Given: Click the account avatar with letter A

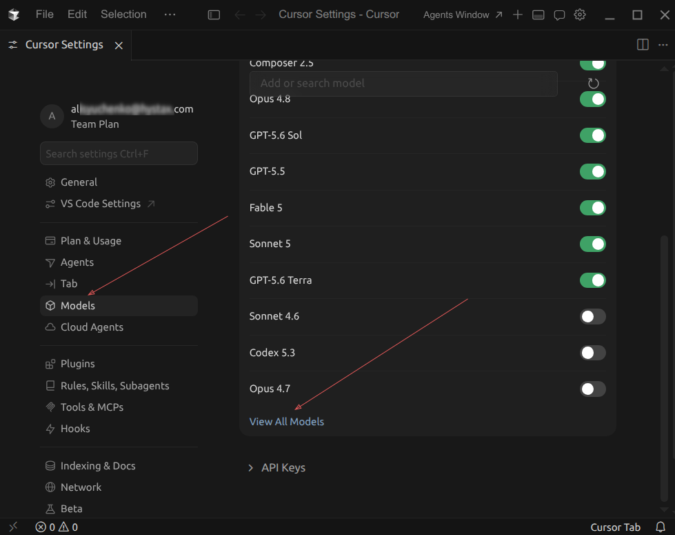Looking at the screenshot, I should (x=52, y=116).
